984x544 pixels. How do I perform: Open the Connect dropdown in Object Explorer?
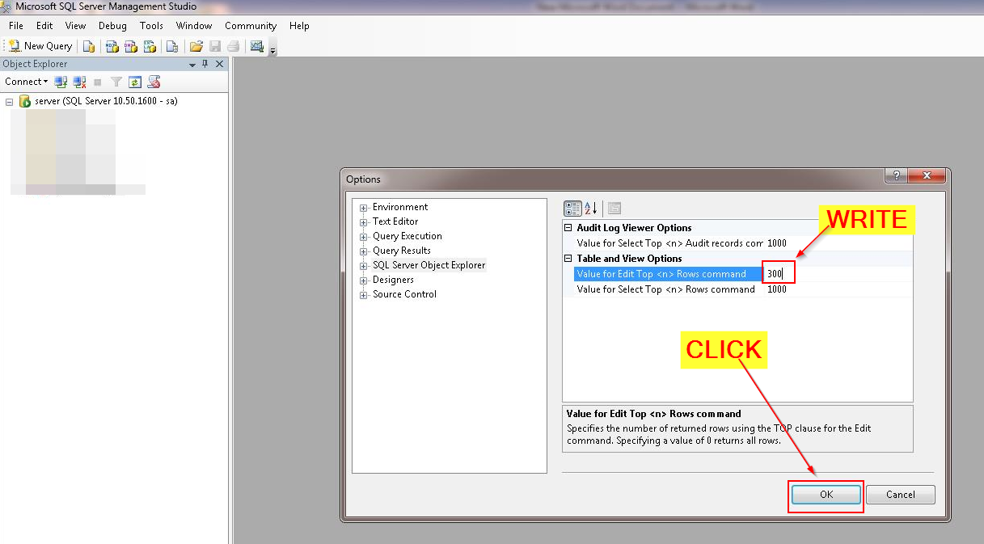[x=26, y=82]
